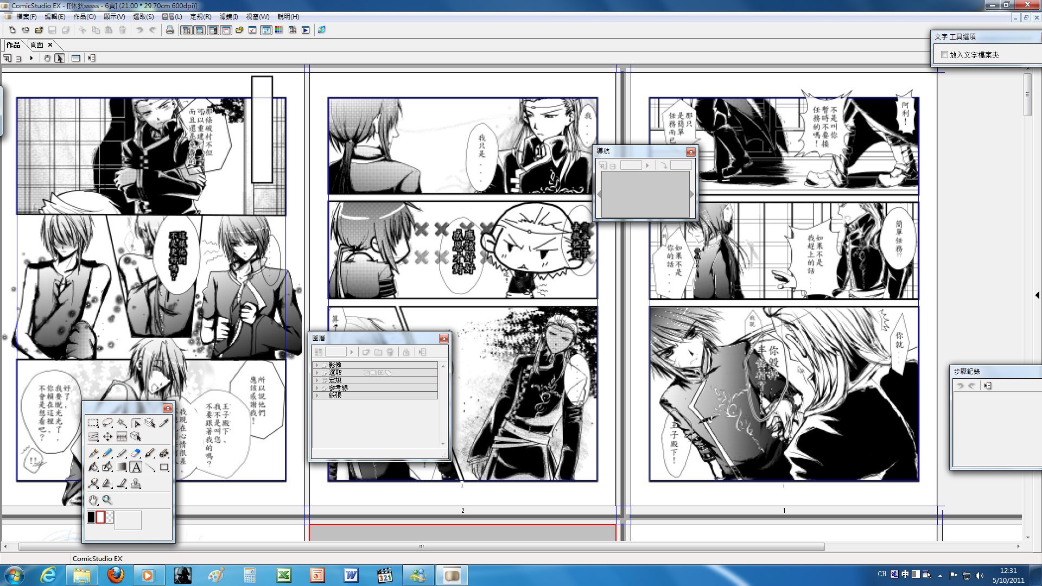Expand the 参考線 layer group
This screenshot has height=586, width=1042.
pos(317,388)
